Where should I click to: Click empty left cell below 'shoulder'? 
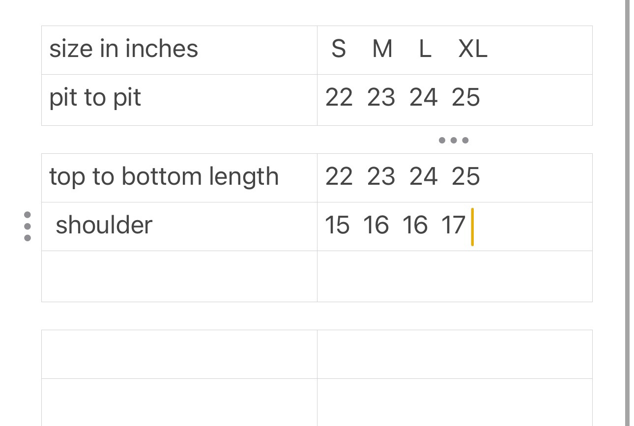[179, 276]
